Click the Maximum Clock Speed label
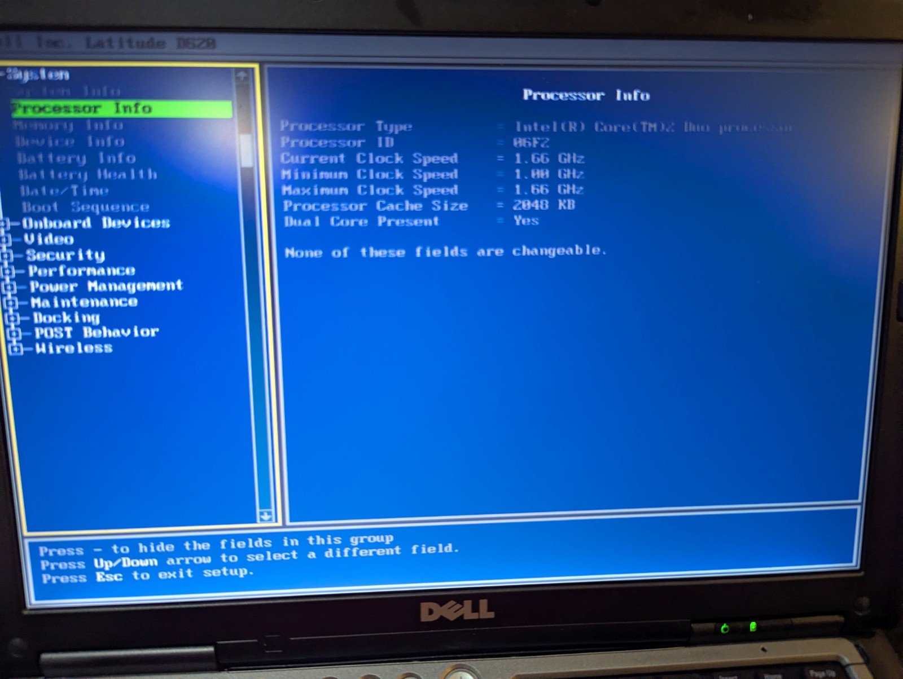The height and width of the screenshot is (679, 903). (x=370, y=190)
